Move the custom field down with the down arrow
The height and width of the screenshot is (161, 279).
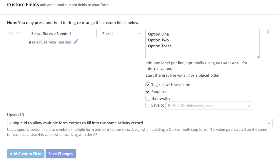(18, 33)
